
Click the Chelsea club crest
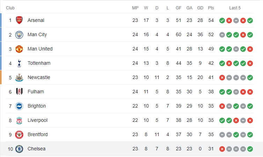[19, 149]
